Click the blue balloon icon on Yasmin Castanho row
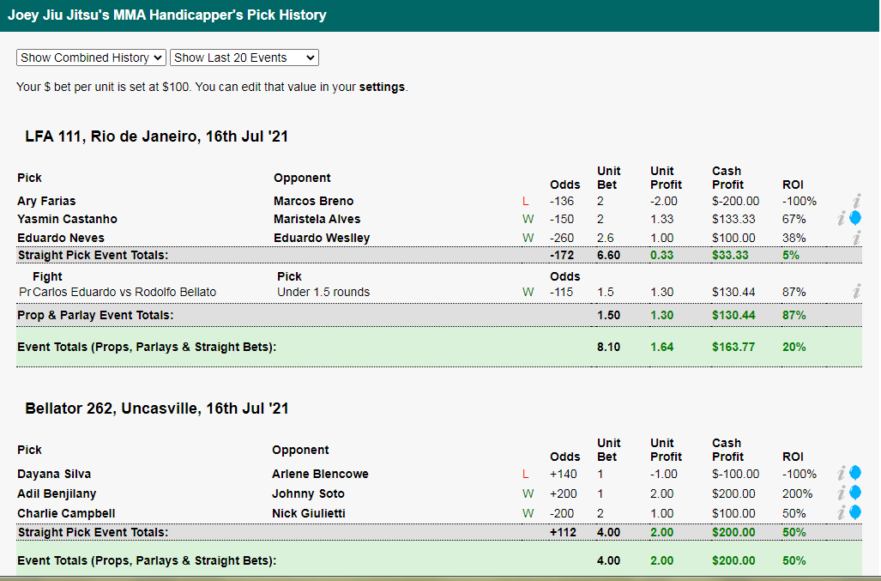This screenshot has height=581, width=881. coord(855,218)
